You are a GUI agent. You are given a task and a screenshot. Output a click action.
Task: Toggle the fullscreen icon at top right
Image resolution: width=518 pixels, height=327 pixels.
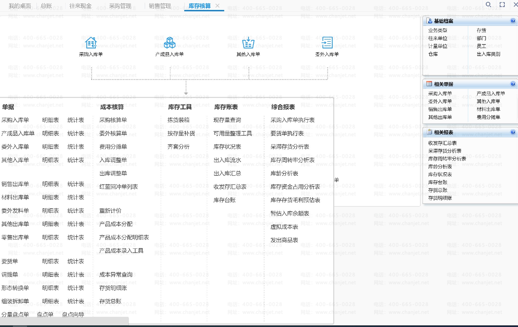coord(502,5)
